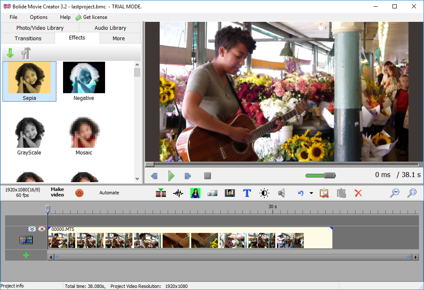424x290 pixels.
Task: Delete selection with the red X
Action: (x=358, y=193)
